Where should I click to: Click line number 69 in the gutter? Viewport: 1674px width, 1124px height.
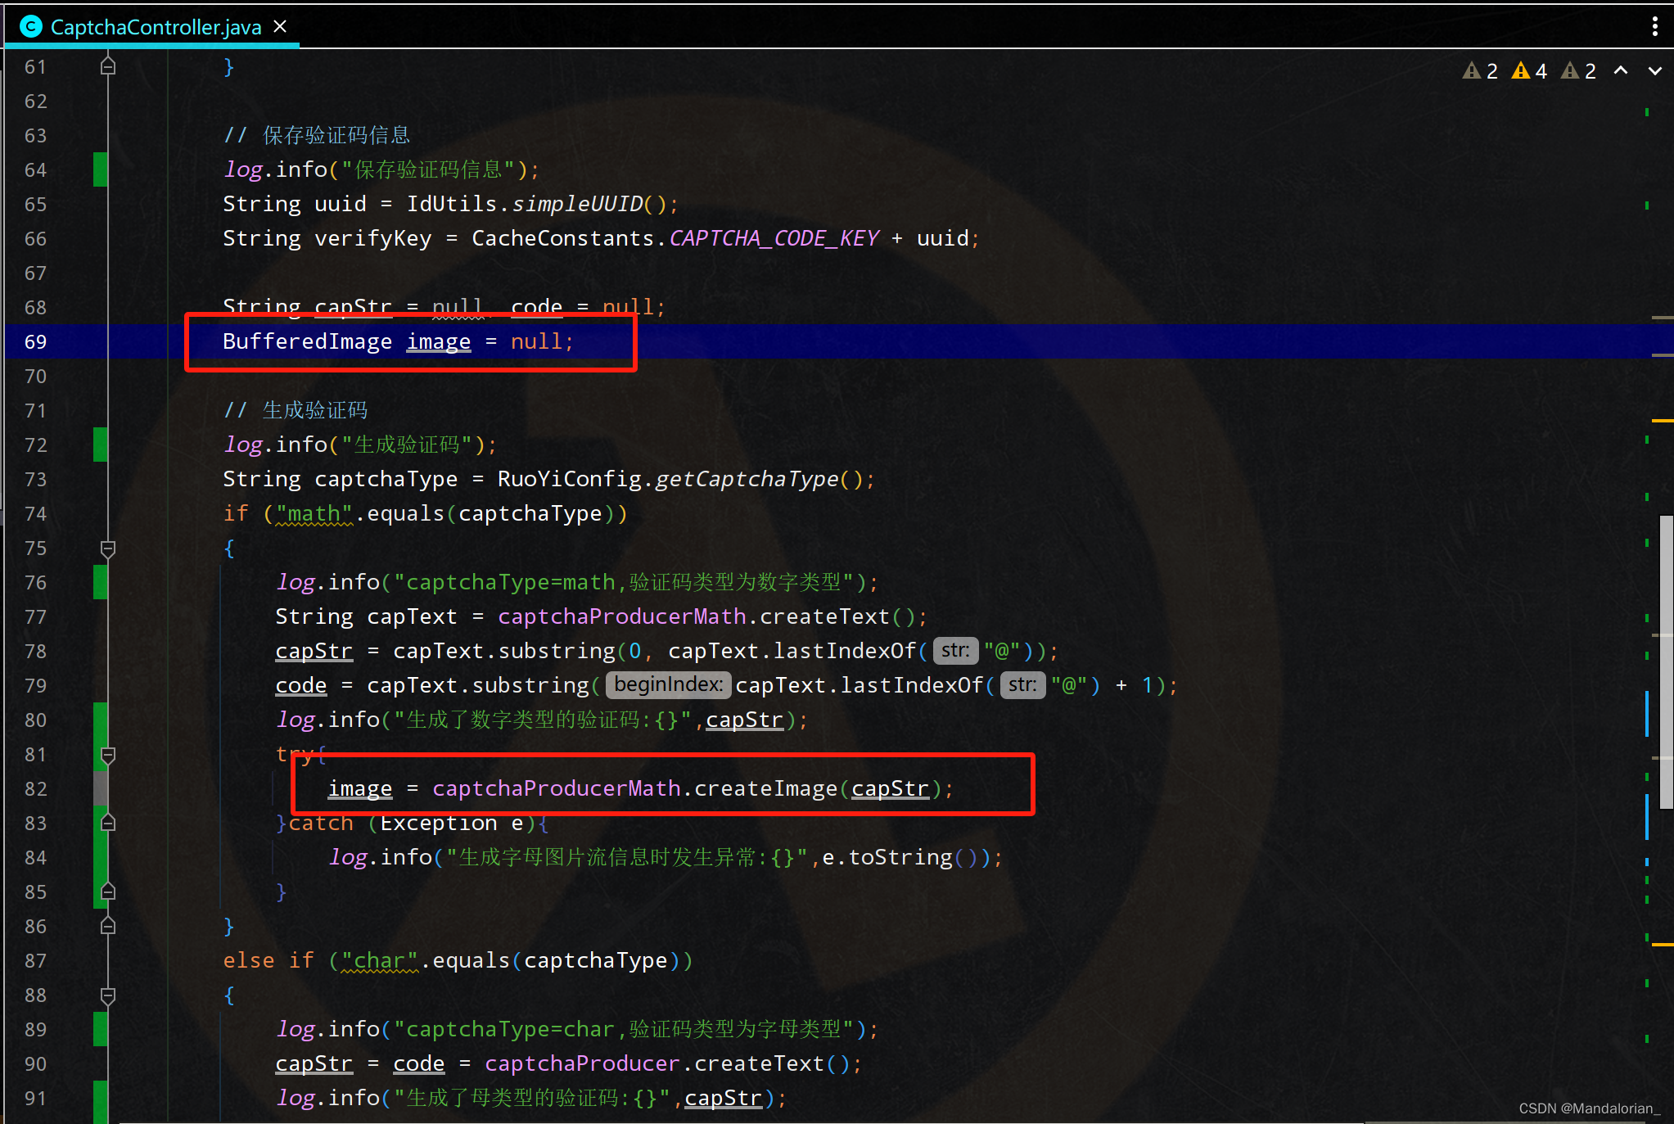point(35,342)
